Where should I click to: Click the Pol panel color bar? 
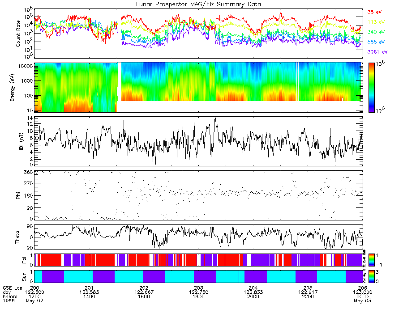(371, 260)
